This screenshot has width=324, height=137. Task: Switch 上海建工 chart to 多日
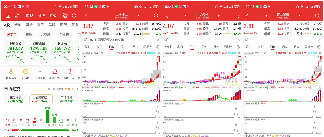pyautogui.click(x=99, y=47)
